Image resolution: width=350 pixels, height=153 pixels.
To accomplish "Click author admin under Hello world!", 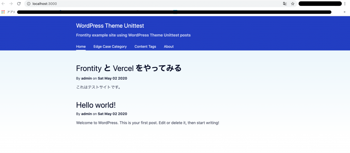I will coord(86,114).
